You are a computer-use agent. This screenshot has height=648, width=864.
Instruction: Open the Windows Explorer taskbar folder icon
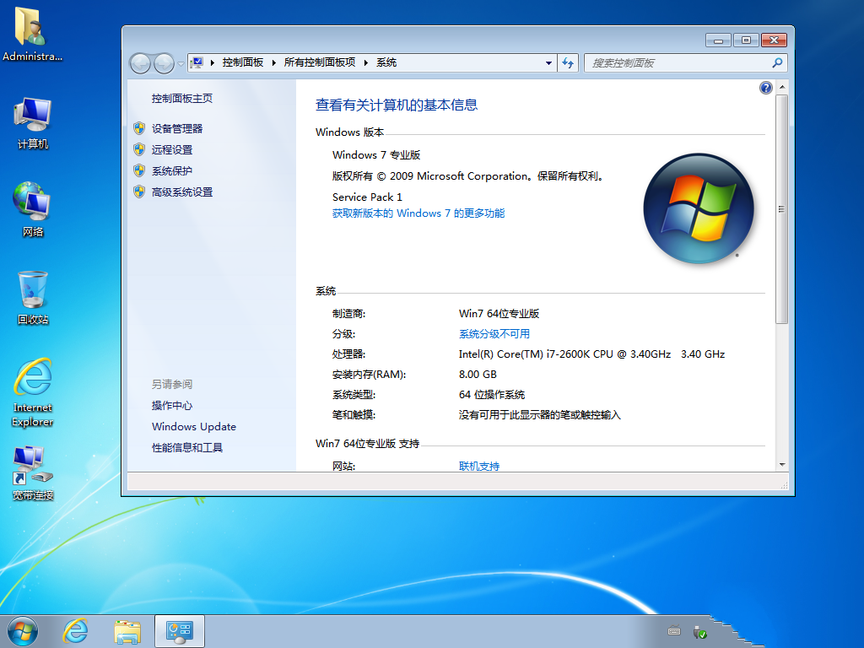tap(128, 630)
